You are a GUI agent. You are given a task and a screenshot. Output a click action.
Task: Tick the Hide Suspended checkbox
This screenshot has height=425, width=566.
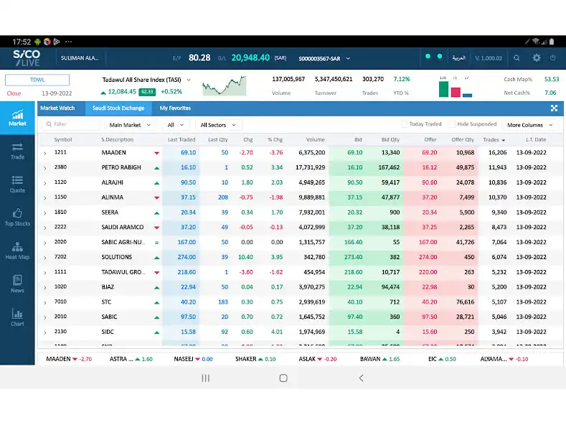(452, 125)
